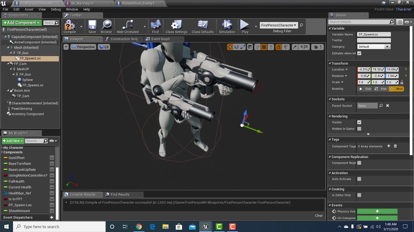Open the Category Default dropdown

click(374, 47)
